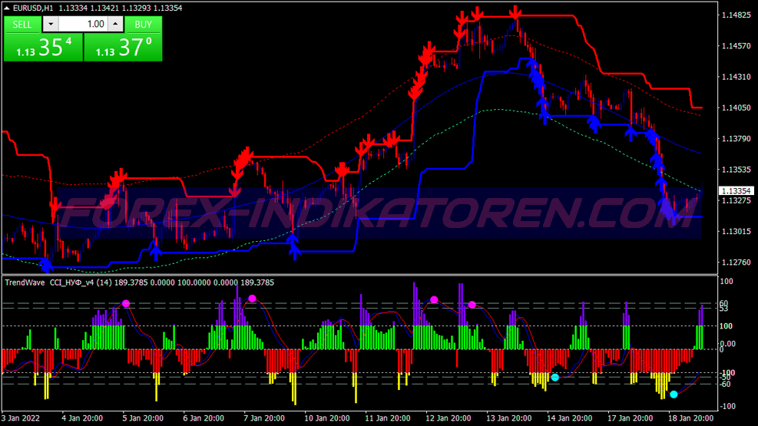
Task: Click the CCI_НУФ_v4 (14) indicator label
Action: point(81,282)
